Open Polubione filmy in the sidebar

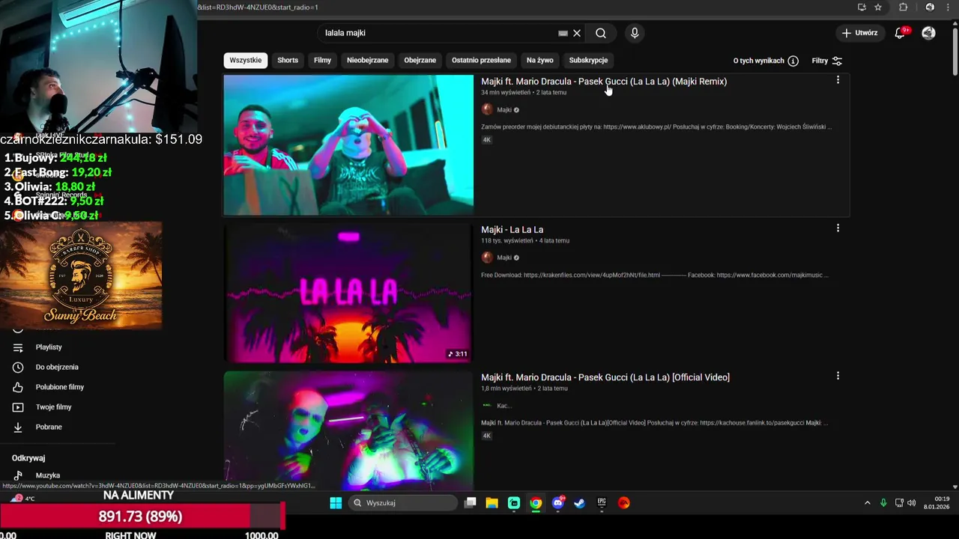coord(60,387)
